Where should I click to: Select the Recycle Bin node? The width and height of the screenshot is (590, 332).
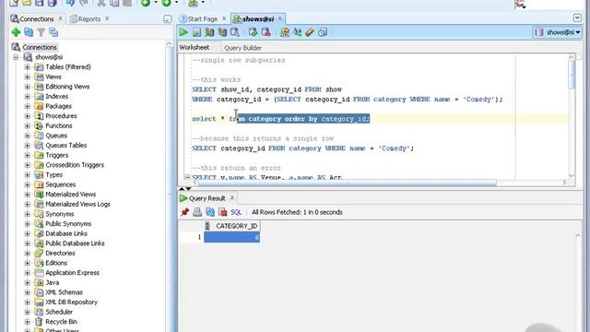(x=61, y=322)
